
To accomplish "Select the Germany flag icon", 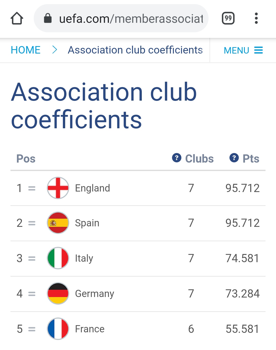I will click(x=58, y=293).
